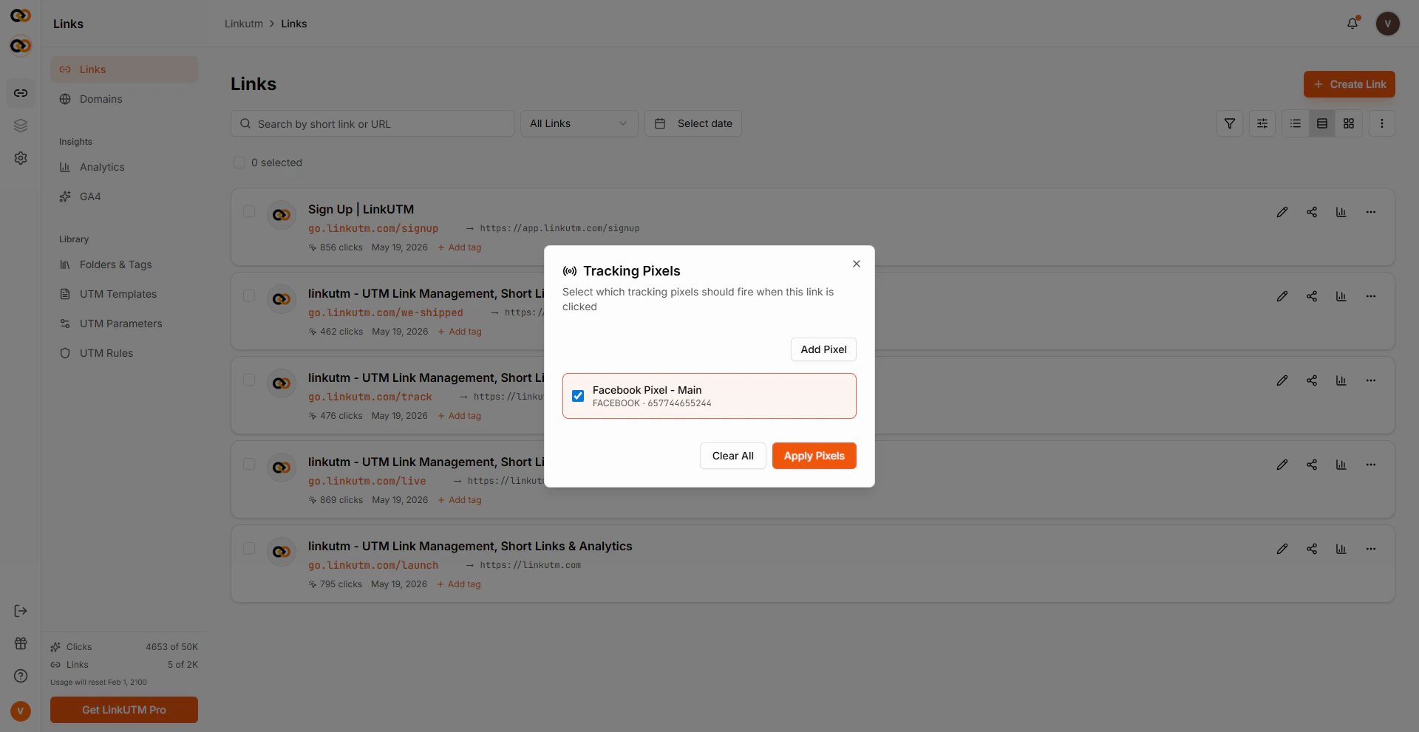The height and width of the screenshot is (732, 1419).
Task: Open the All Links dropdown
Action: (579, 123)
